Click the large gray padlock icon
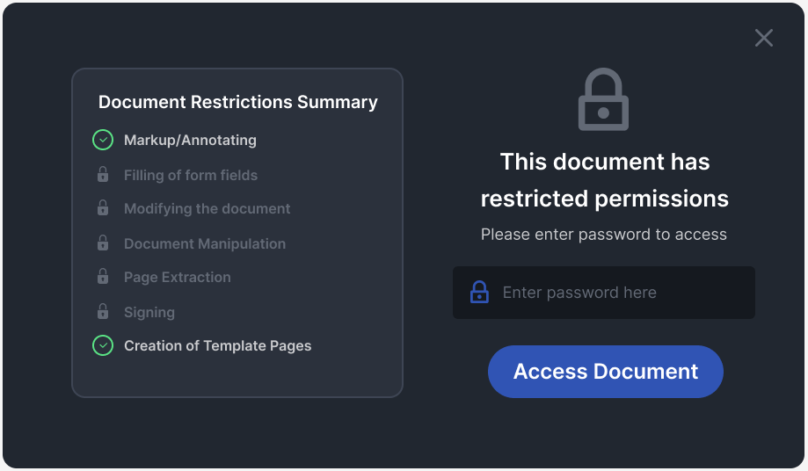This screenshot has height=471, width=808. [603, 99]
